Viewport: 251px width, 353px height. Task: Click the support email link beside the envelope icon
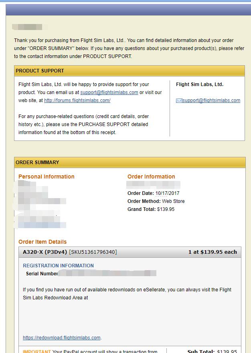[211, 100]
